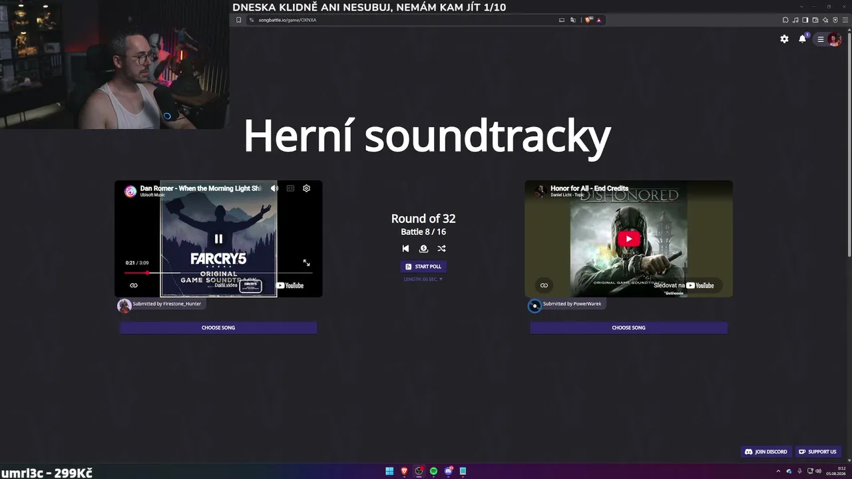
Task: Open OBS Studio from taskbar
Action: [419, 471]
